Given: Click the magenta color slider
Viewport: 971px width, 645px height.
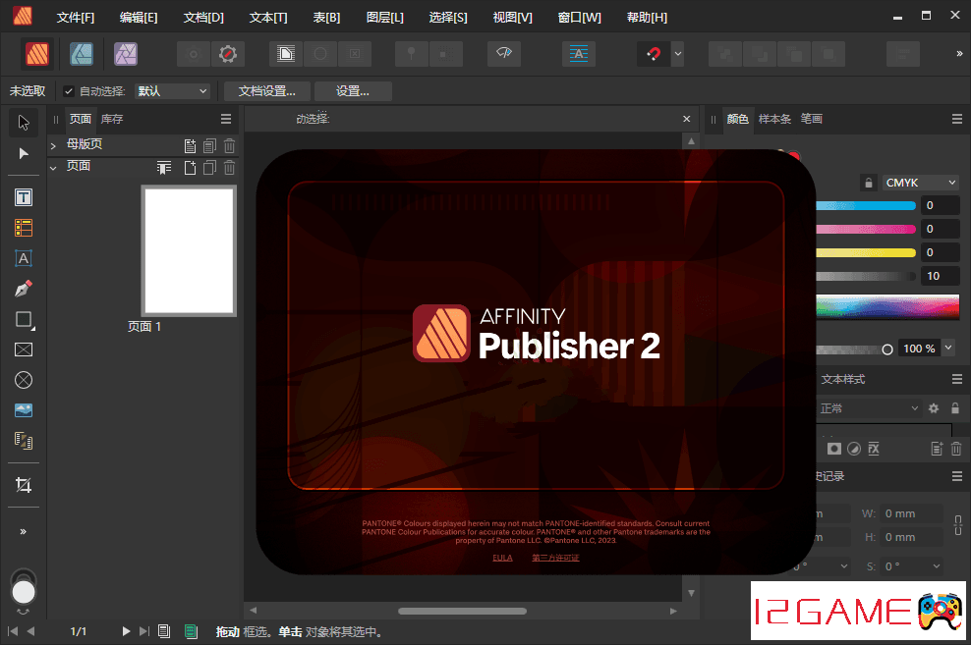Looking at the screenshot, I should click(x=866, y=230).
